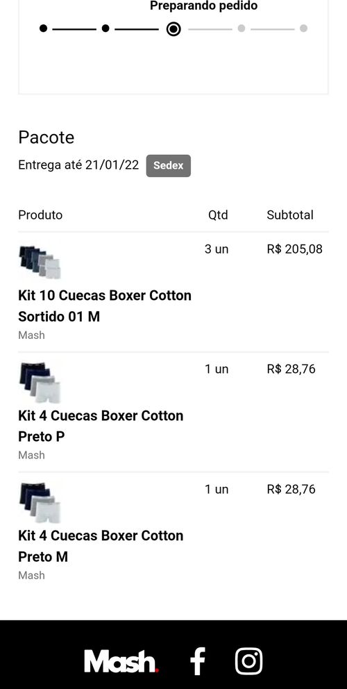Screen dimensions: 347x689
Task: Click Mash brand under Kit 10 product
Action: click(x=32, y=335)
